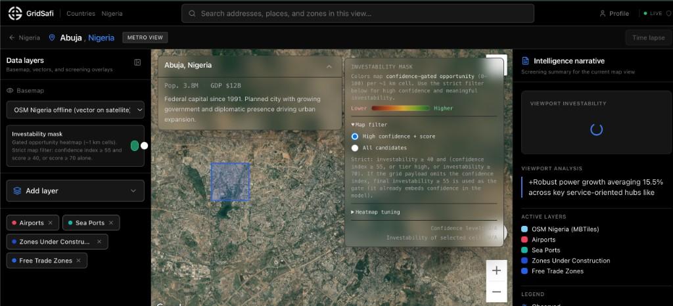Click the 'Intelligence narrative' heading

[x=569, y=61]
